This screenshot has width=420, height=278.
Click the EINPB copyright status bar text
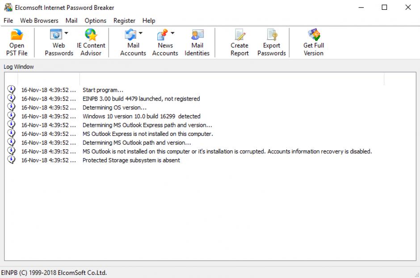(54, 273)
